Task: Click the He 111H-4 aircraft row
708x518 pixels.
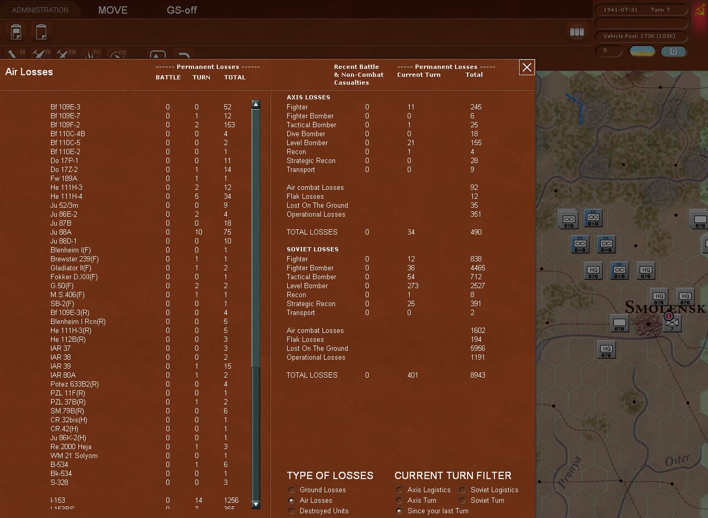Action: click(x=142, y=196)
